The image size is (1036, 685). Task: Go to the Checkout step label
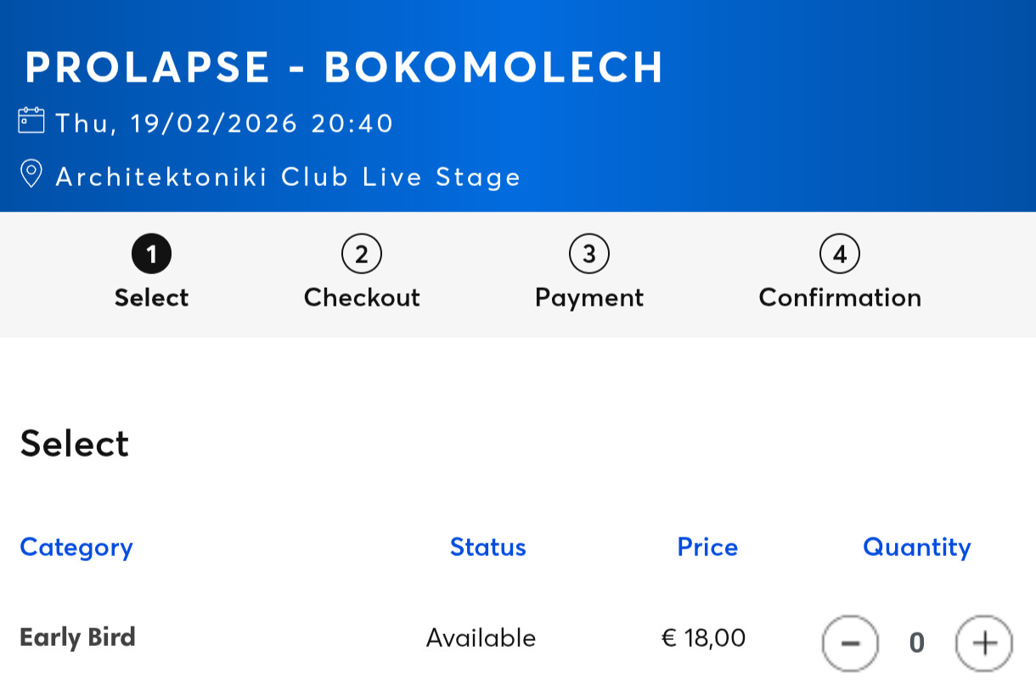(362, 298)
